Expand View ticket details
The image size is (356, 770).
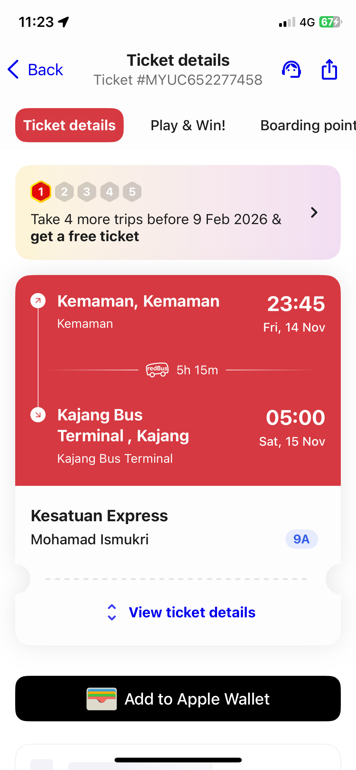click(x=192, y=612)
